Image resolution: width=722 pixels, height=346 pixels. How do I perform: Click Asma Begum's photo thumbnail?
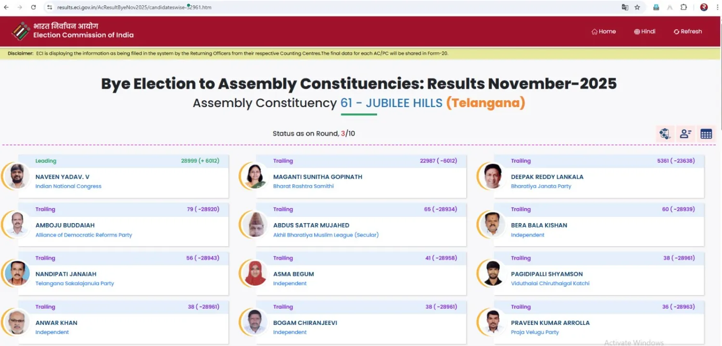pos(255,274)
